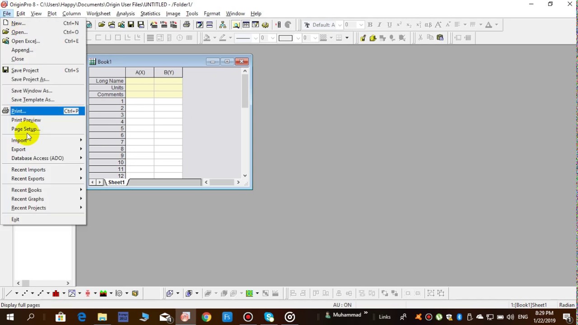Choose Save Template As... menu item
This screenshot has height=325, width=578.
point(43,100)
